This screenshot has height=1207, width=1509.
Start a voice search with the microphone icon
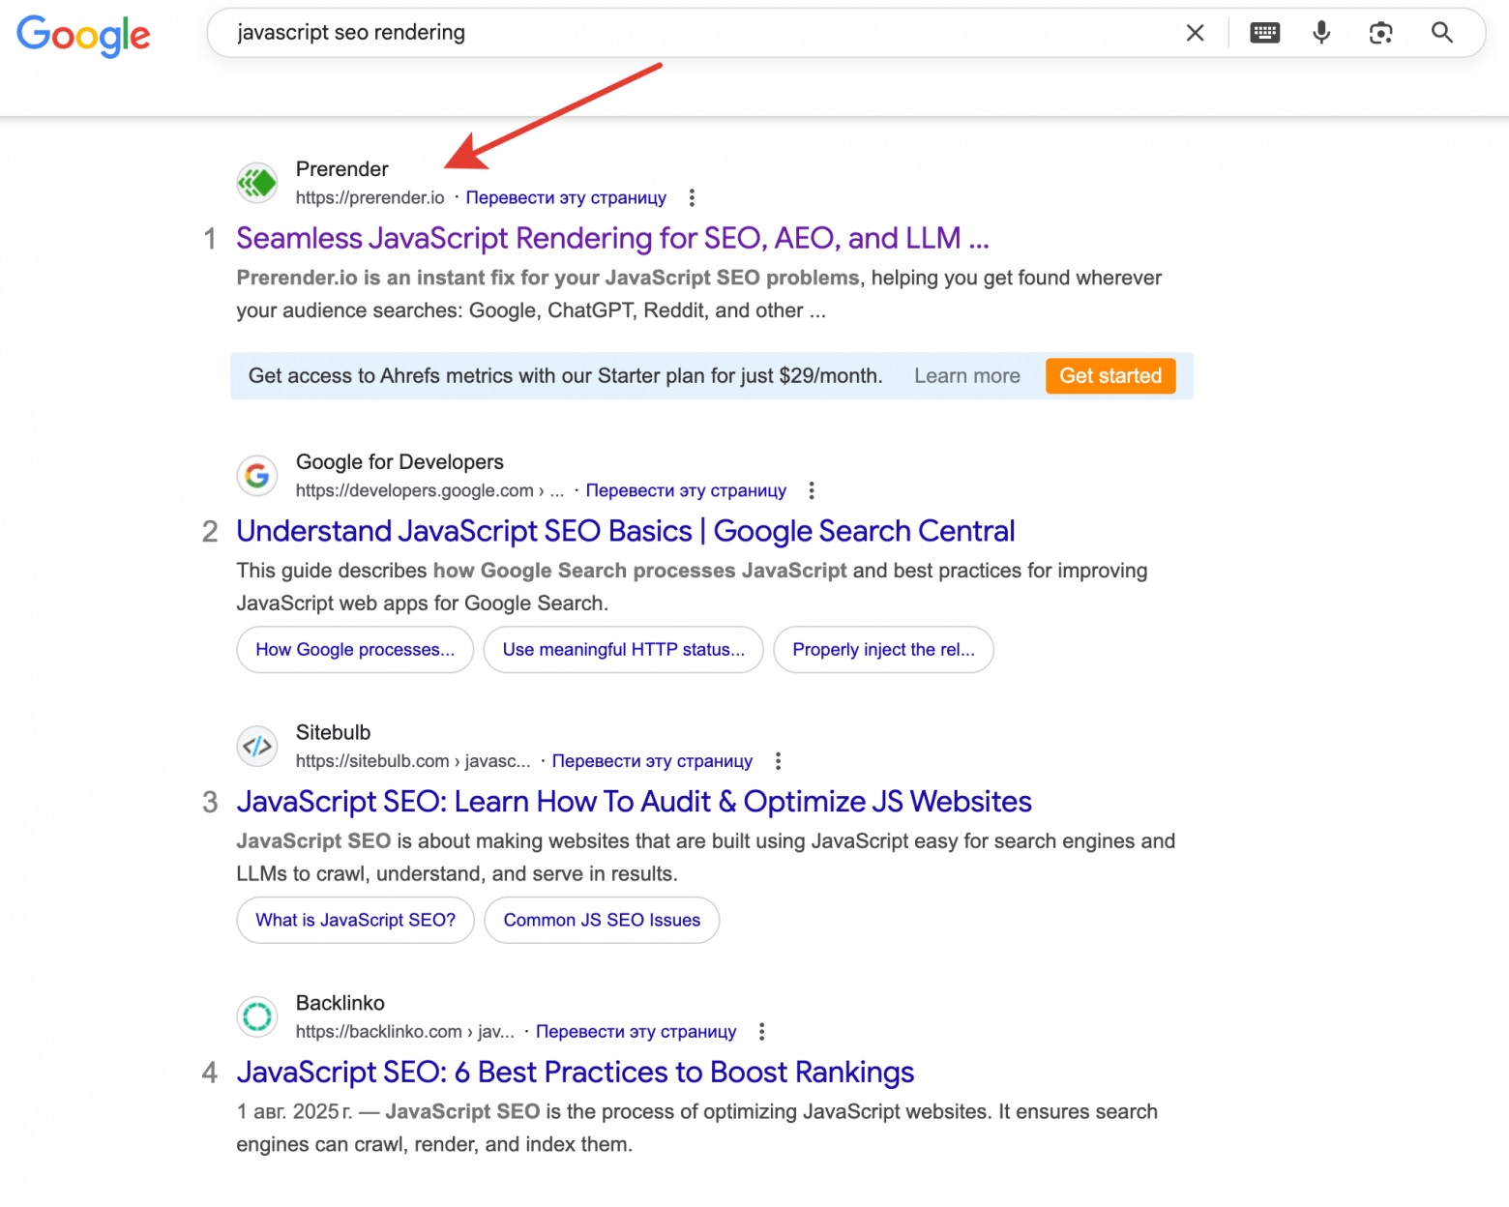pyautogui.click(x=1321, y=32)
